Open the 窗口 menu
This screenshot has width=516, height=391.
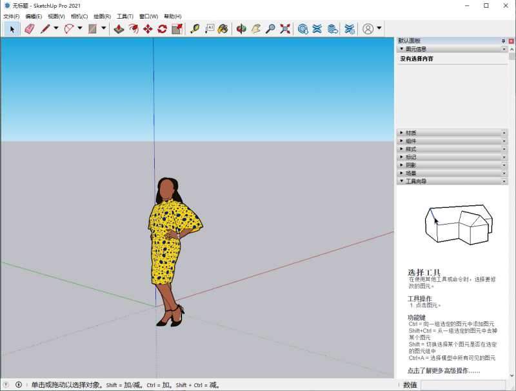[147, 16]
